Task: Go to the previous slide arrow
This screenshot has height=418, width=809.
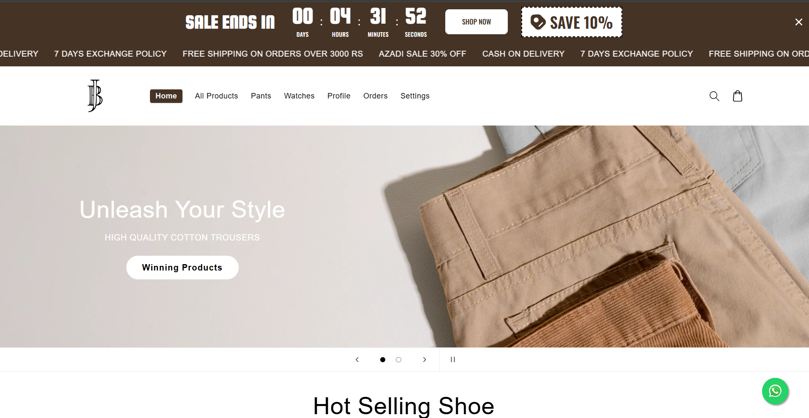Action: (357, 360)
